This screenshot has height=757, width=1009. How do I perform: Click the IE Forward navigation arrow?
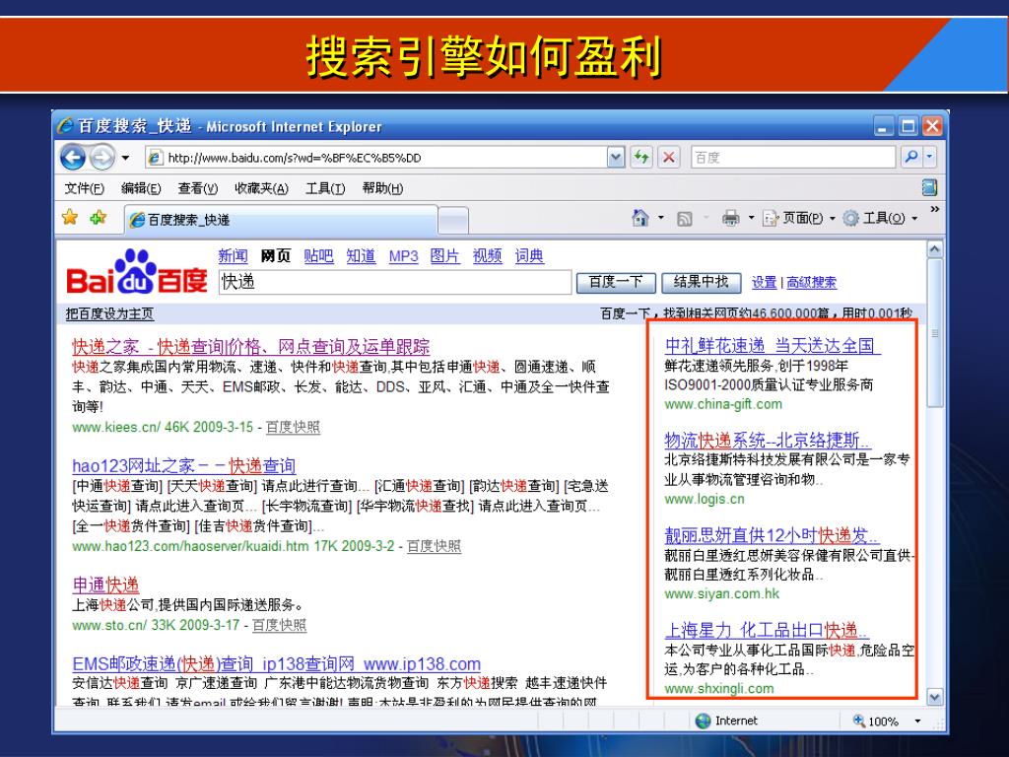(102, 157)
